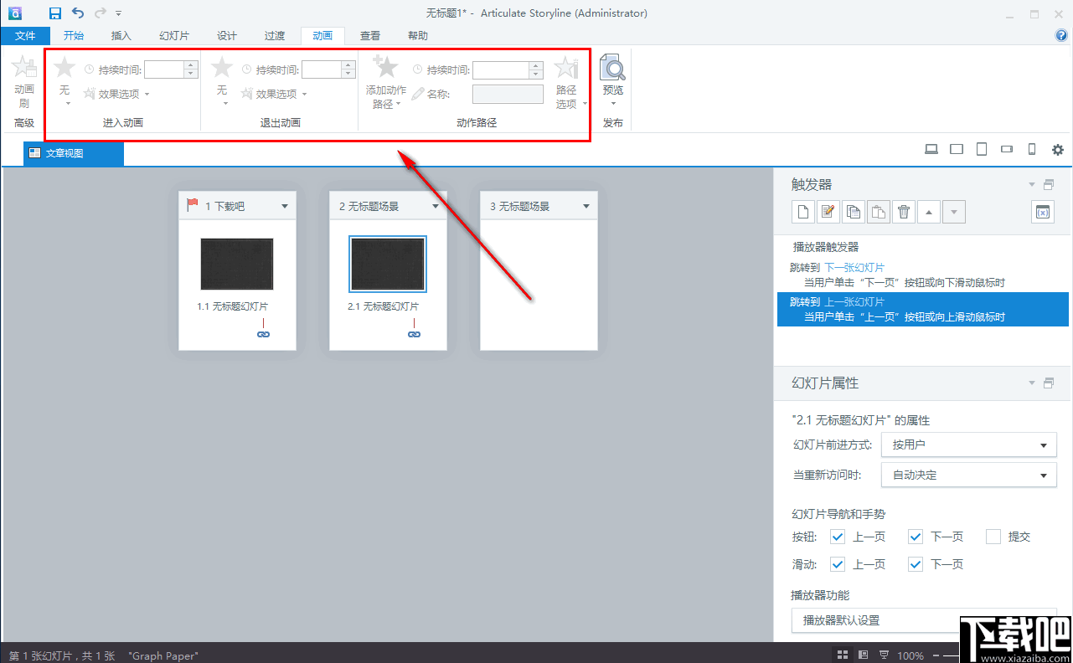Adjust the 100% zoom control in status bar
Screen dimensions: 1073x663
tap(911, 655)
